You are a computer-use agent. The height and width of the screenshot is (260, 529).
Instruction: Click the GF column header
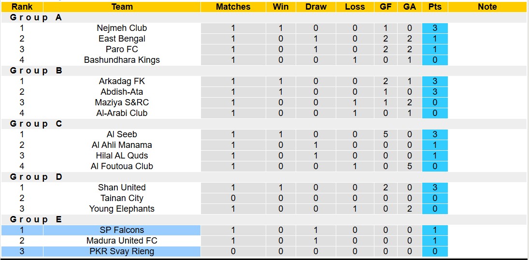(x=386, y=7)
